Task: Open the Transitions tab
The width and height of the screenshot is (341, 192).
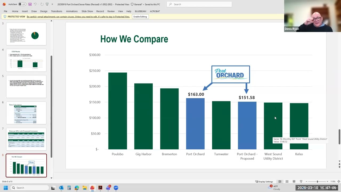Action: (56, 11)
